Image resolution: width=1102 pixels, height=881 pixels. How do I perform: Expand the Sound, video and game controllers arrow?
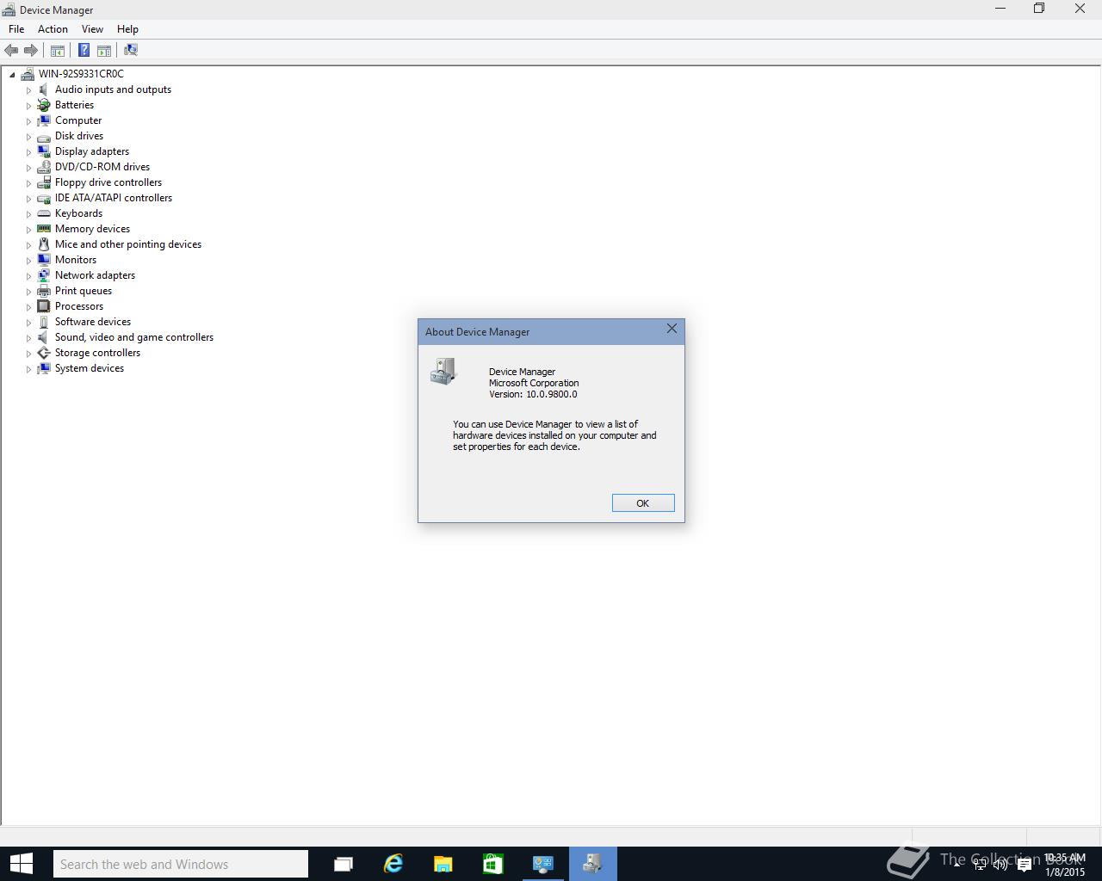(28, 338)
